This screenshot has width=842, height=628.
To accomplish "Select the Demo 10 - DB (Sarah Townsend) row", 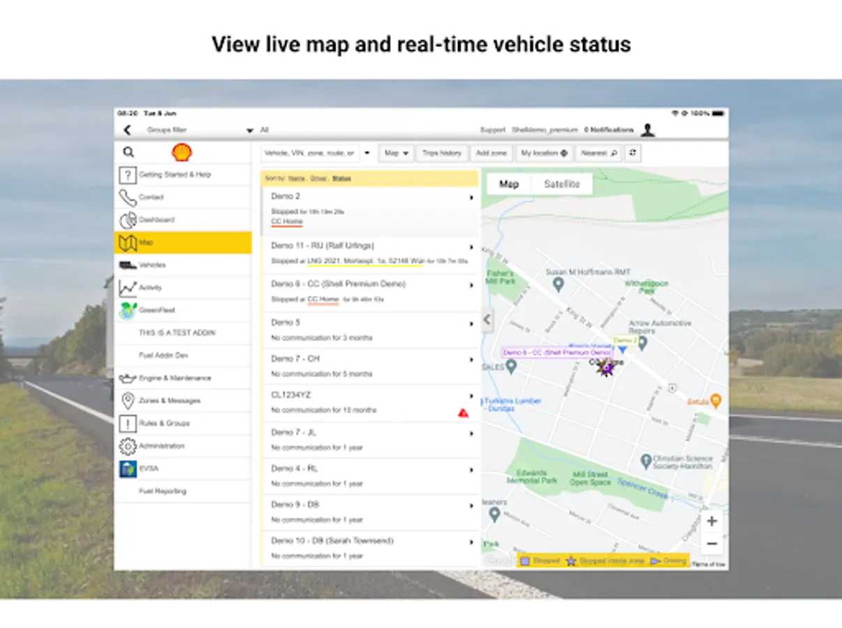I will pos(370,548).
